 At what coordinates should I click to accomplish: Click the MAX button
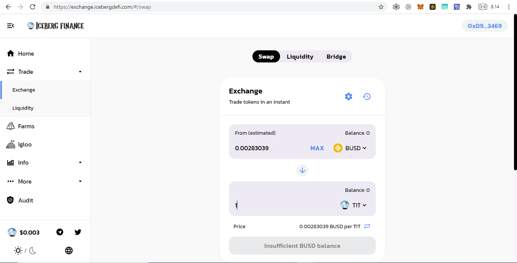[x=317, y=148]
